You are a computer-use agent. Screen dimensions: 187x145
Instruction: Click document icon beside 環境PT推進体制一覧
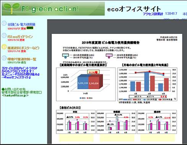[4, 58]
